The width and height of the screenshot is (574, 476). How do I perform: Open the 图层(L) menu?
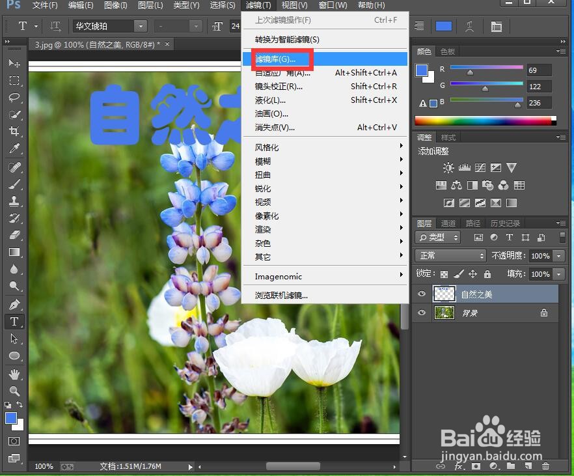pos(150,5)
